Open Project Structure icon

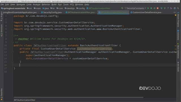tap(175, 8)
